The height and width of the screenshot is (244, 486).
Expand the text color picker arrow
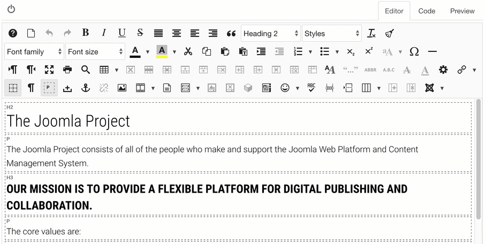(148, 52)
